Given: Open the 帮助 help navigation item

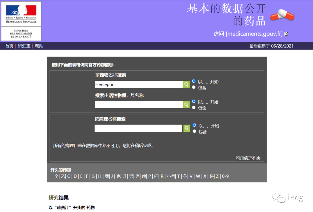Looking at the screenshot, I should [x=39, y=46].
